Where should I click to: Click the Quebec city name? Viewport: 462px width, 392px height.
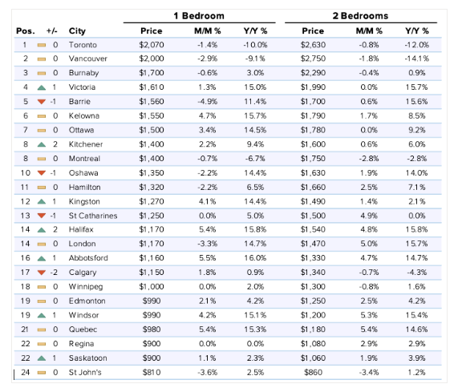click(x=83, y=329)
